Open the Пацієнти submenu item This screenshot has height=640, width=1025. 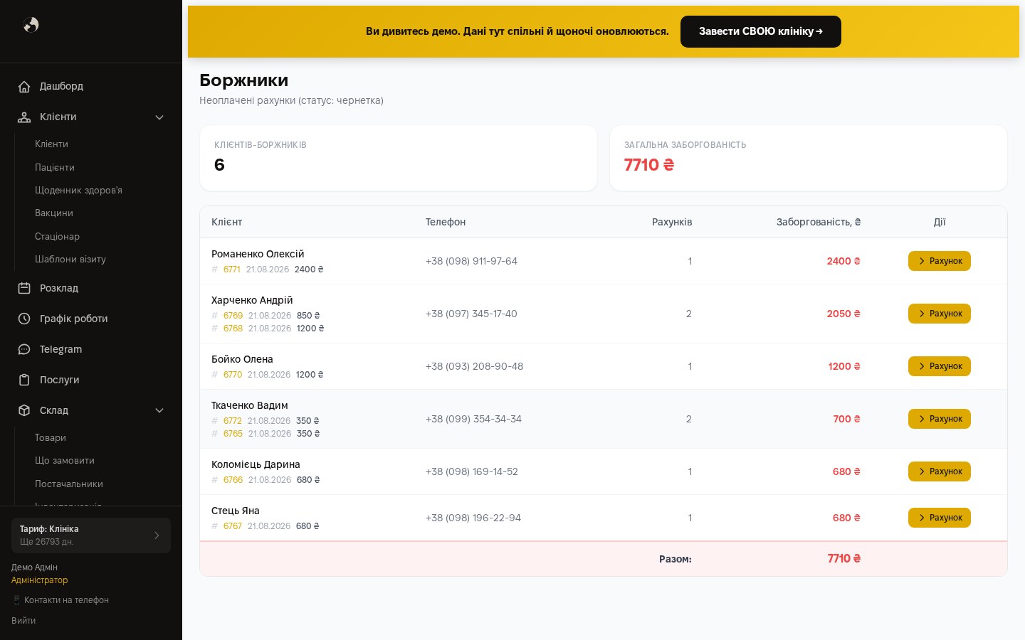(55, 167)
